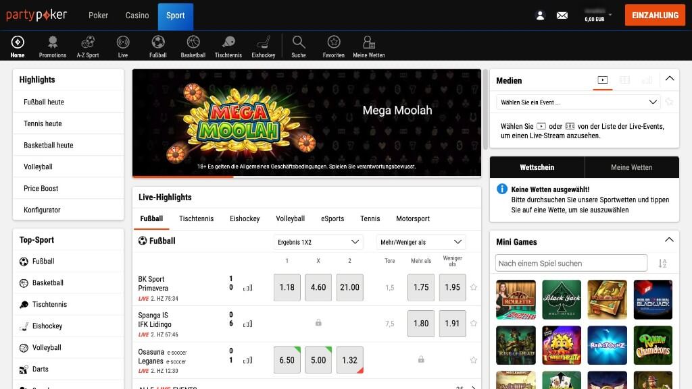692x389 pixels.
Task: Open Konfigurator in Highlights
Action: point(68,210)
